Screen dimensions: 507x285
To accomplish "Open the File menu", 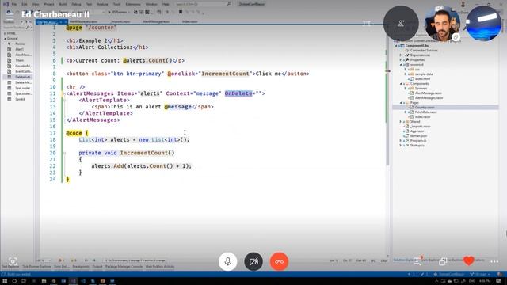I will tap(14, 4).
